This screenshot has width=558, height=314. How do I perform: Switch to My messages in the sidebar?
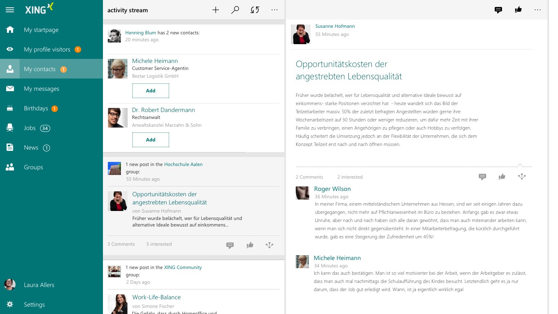click(x=42, y=89)
